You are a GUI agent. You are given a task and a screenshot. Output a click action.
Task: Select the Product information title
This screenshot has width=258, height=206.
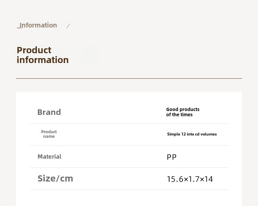[42, 55]
